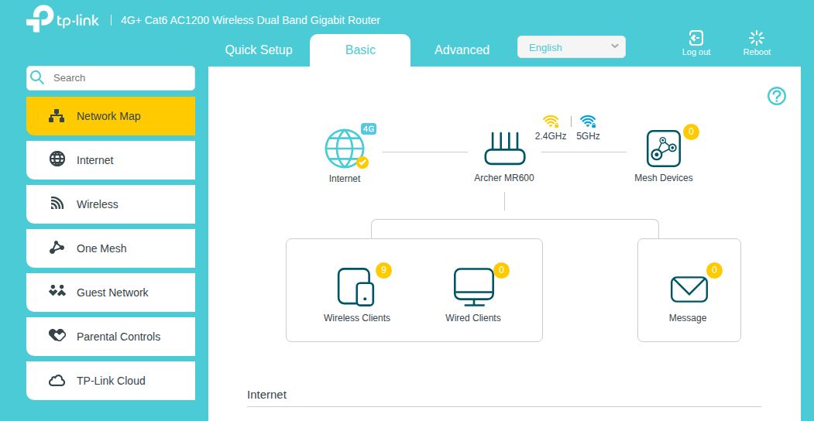Open Guest Network settings
Viewport: 814px width, 421px height.
pyautogui.click(x=111, y=293)
